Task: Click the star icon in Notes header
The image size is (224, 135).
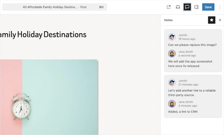Action: point(211,20)
